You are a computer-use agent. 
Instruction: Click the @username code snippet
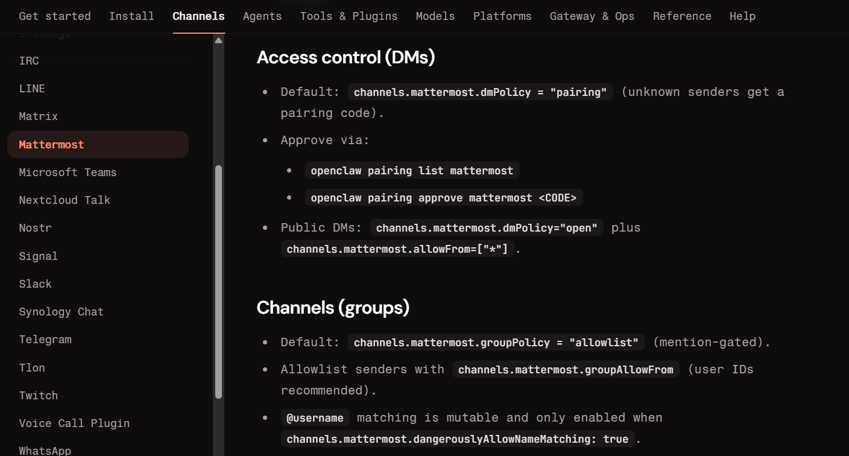pos(315,418)
